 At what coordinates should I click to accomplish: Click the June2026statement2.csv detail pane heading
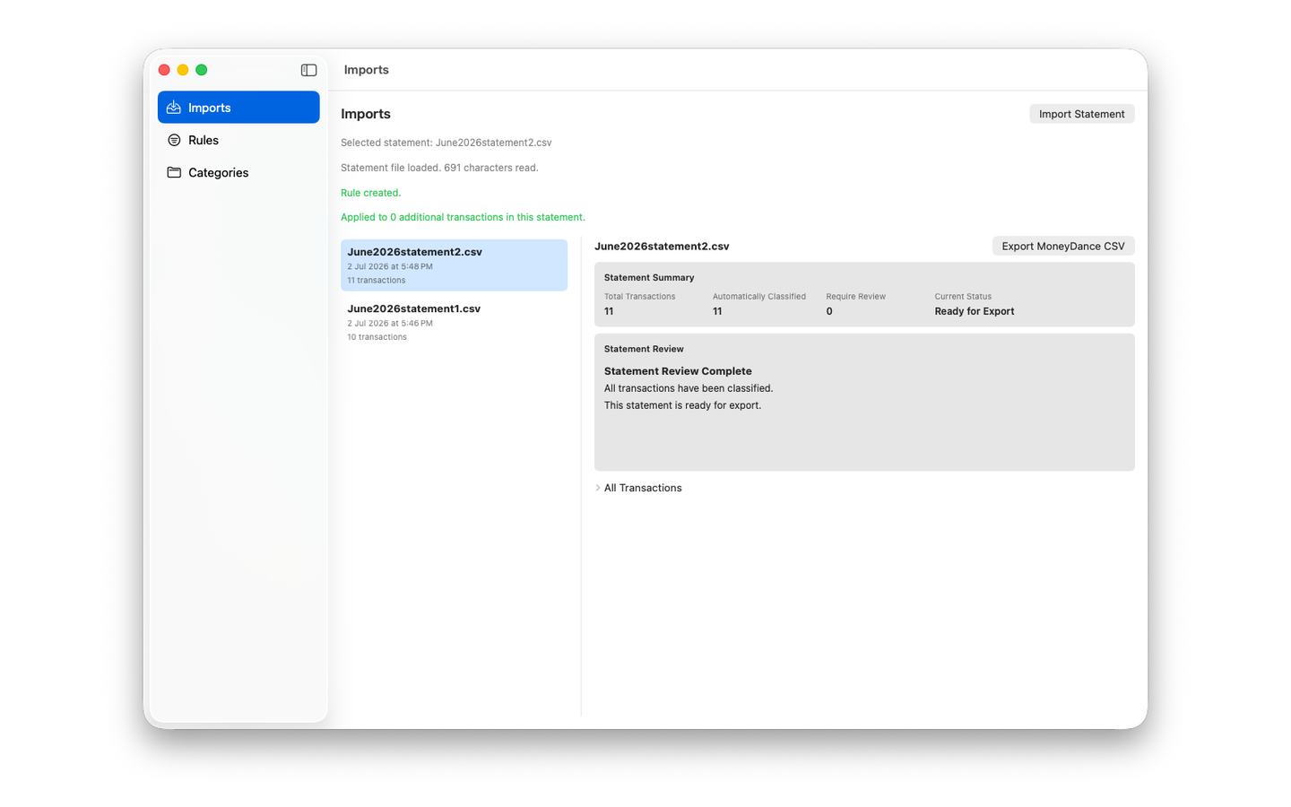662,246
